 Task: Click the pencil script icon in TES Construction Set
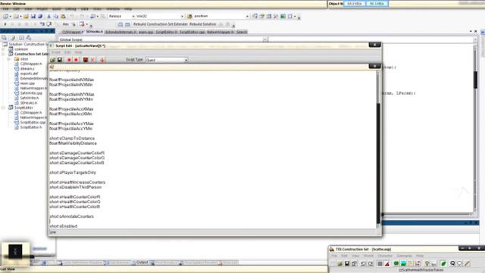[468, 264]
